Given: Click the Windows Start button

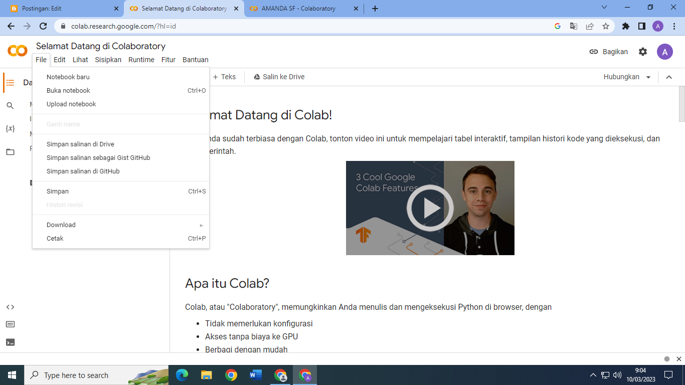Looking at the screenshot, I should (x=12, y=375).
